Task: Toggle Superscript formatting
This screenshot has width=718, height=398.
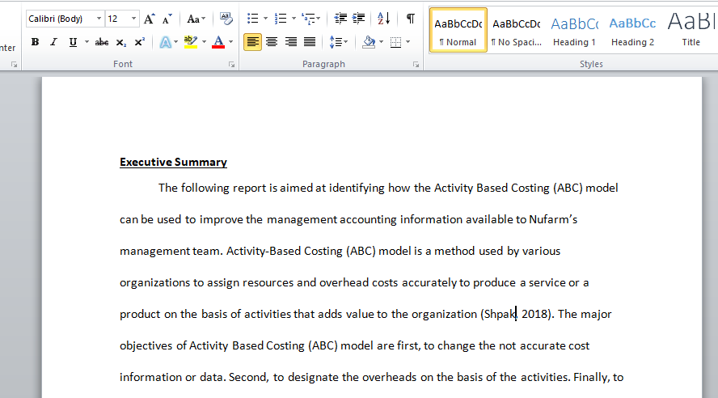Action: [140, 42]
